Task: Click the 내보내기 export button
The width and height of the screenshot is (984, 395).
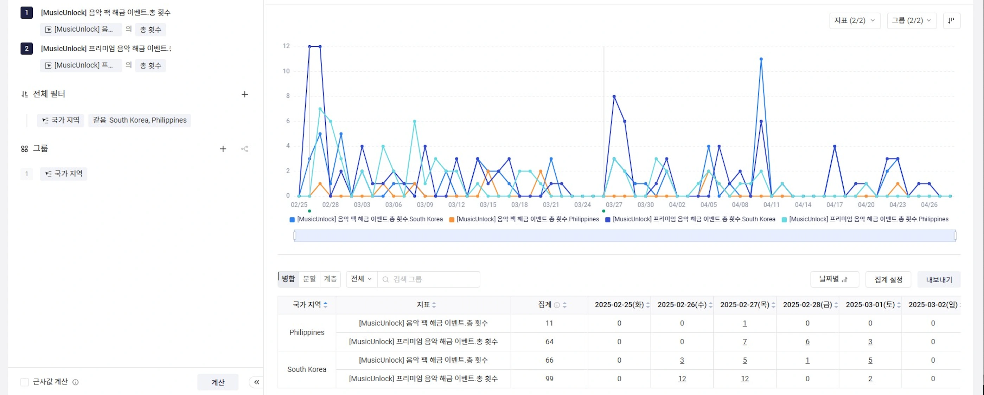Action: click(x=939, y=279)
